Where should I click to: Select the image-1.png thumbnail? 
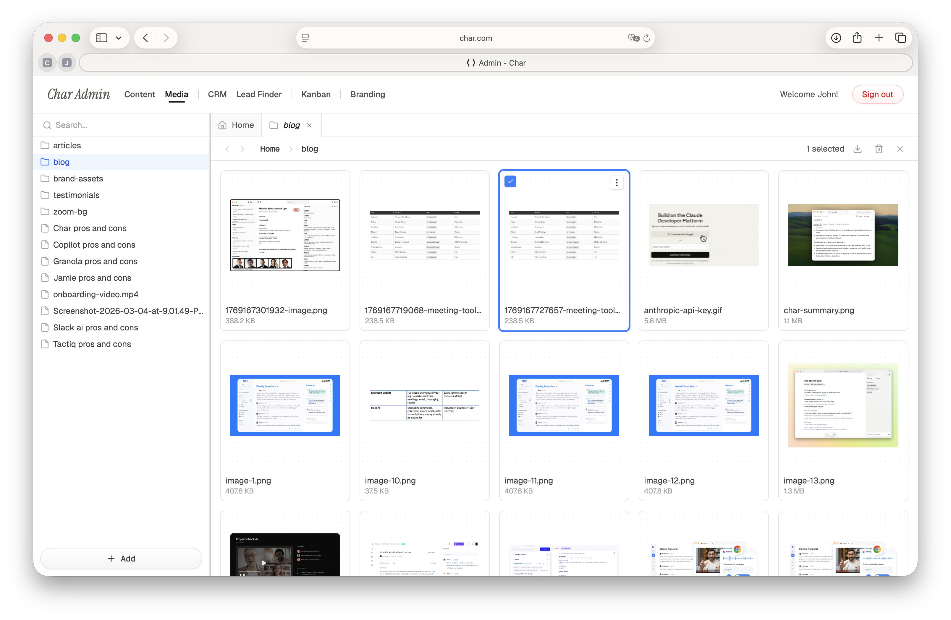(285, 405)
